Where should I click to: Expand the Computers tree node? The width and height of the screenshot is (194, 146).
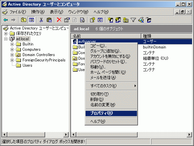(x=12, y=49)
